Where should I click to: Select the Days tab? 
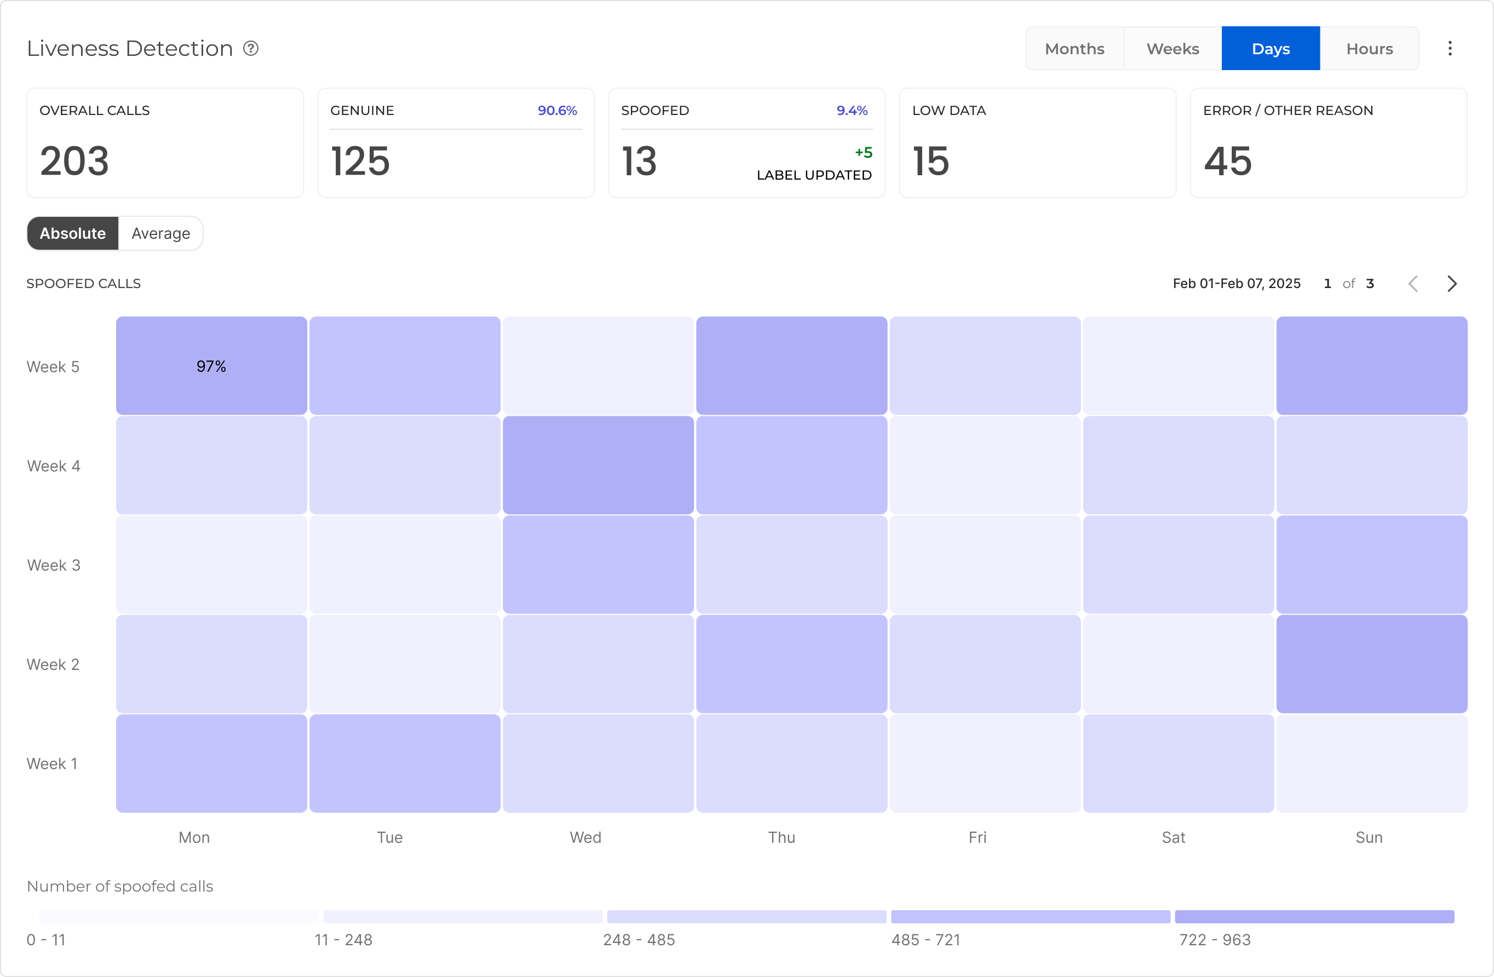click(x=1271, y=48)
